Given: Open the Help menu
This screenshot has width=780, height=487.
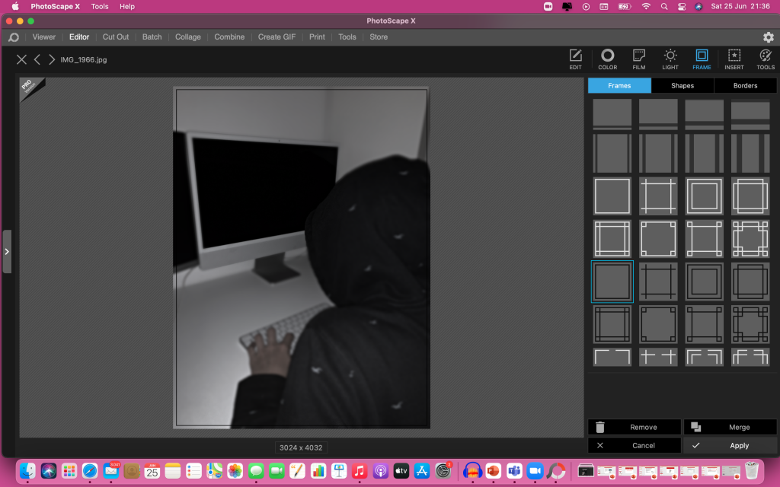Looking at the screenshot, I should click(x=127, y=6).
